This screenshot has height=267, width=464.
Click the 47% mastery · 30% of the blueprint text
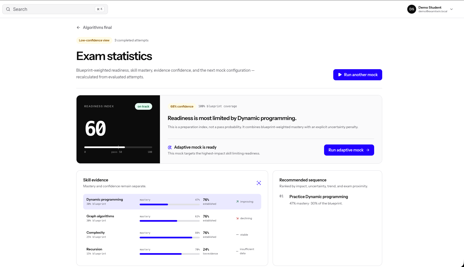(316, 203)
